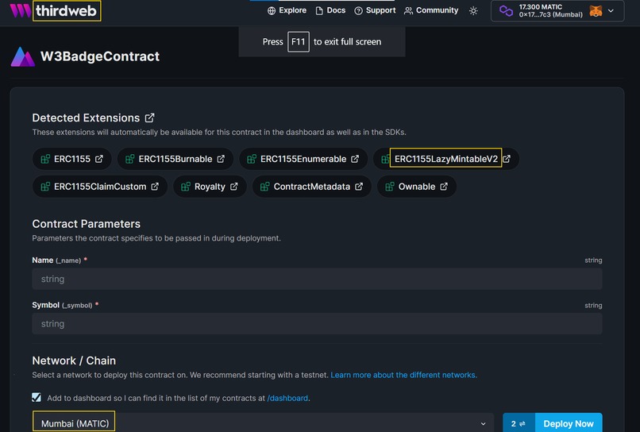Open ERC1155ClaimCustom external link icon
This screenshot has width=640, height=432.
155,186
